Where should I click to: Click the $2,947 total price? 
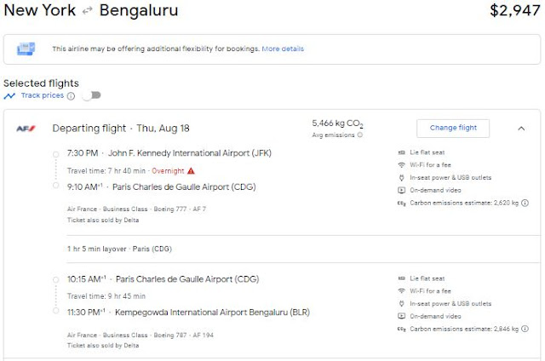pos(514,11)
